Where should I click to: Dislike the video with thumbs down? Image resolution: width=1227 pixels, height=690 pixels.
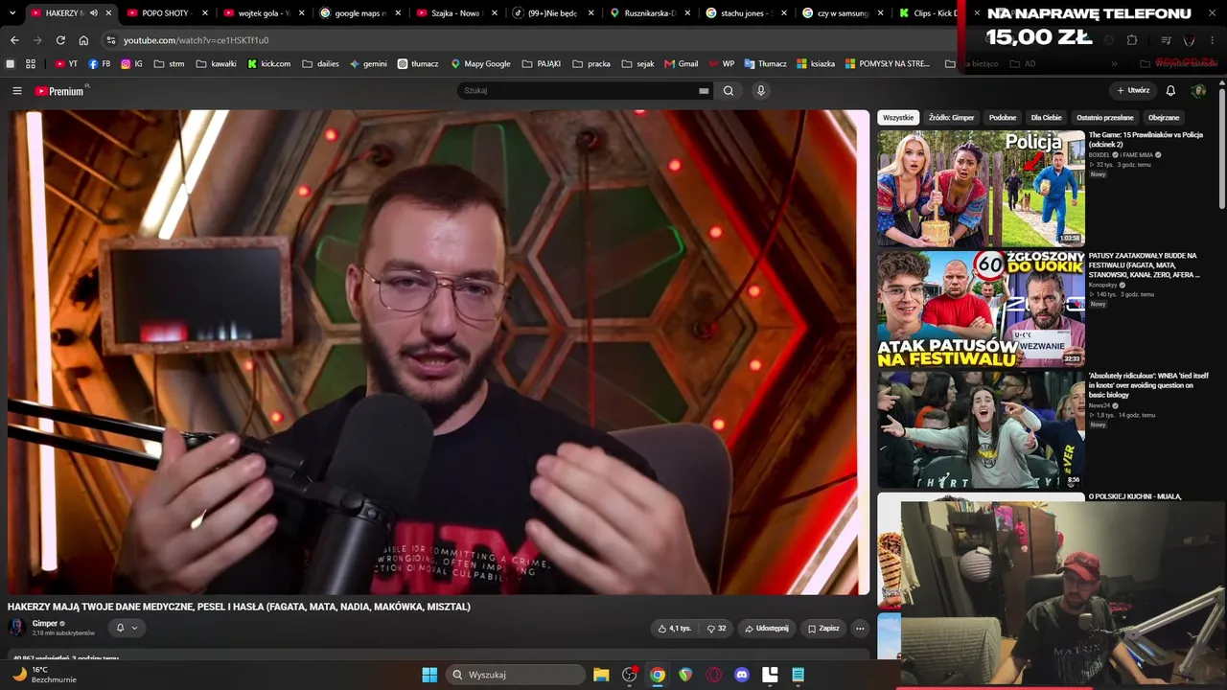point(716,629)
